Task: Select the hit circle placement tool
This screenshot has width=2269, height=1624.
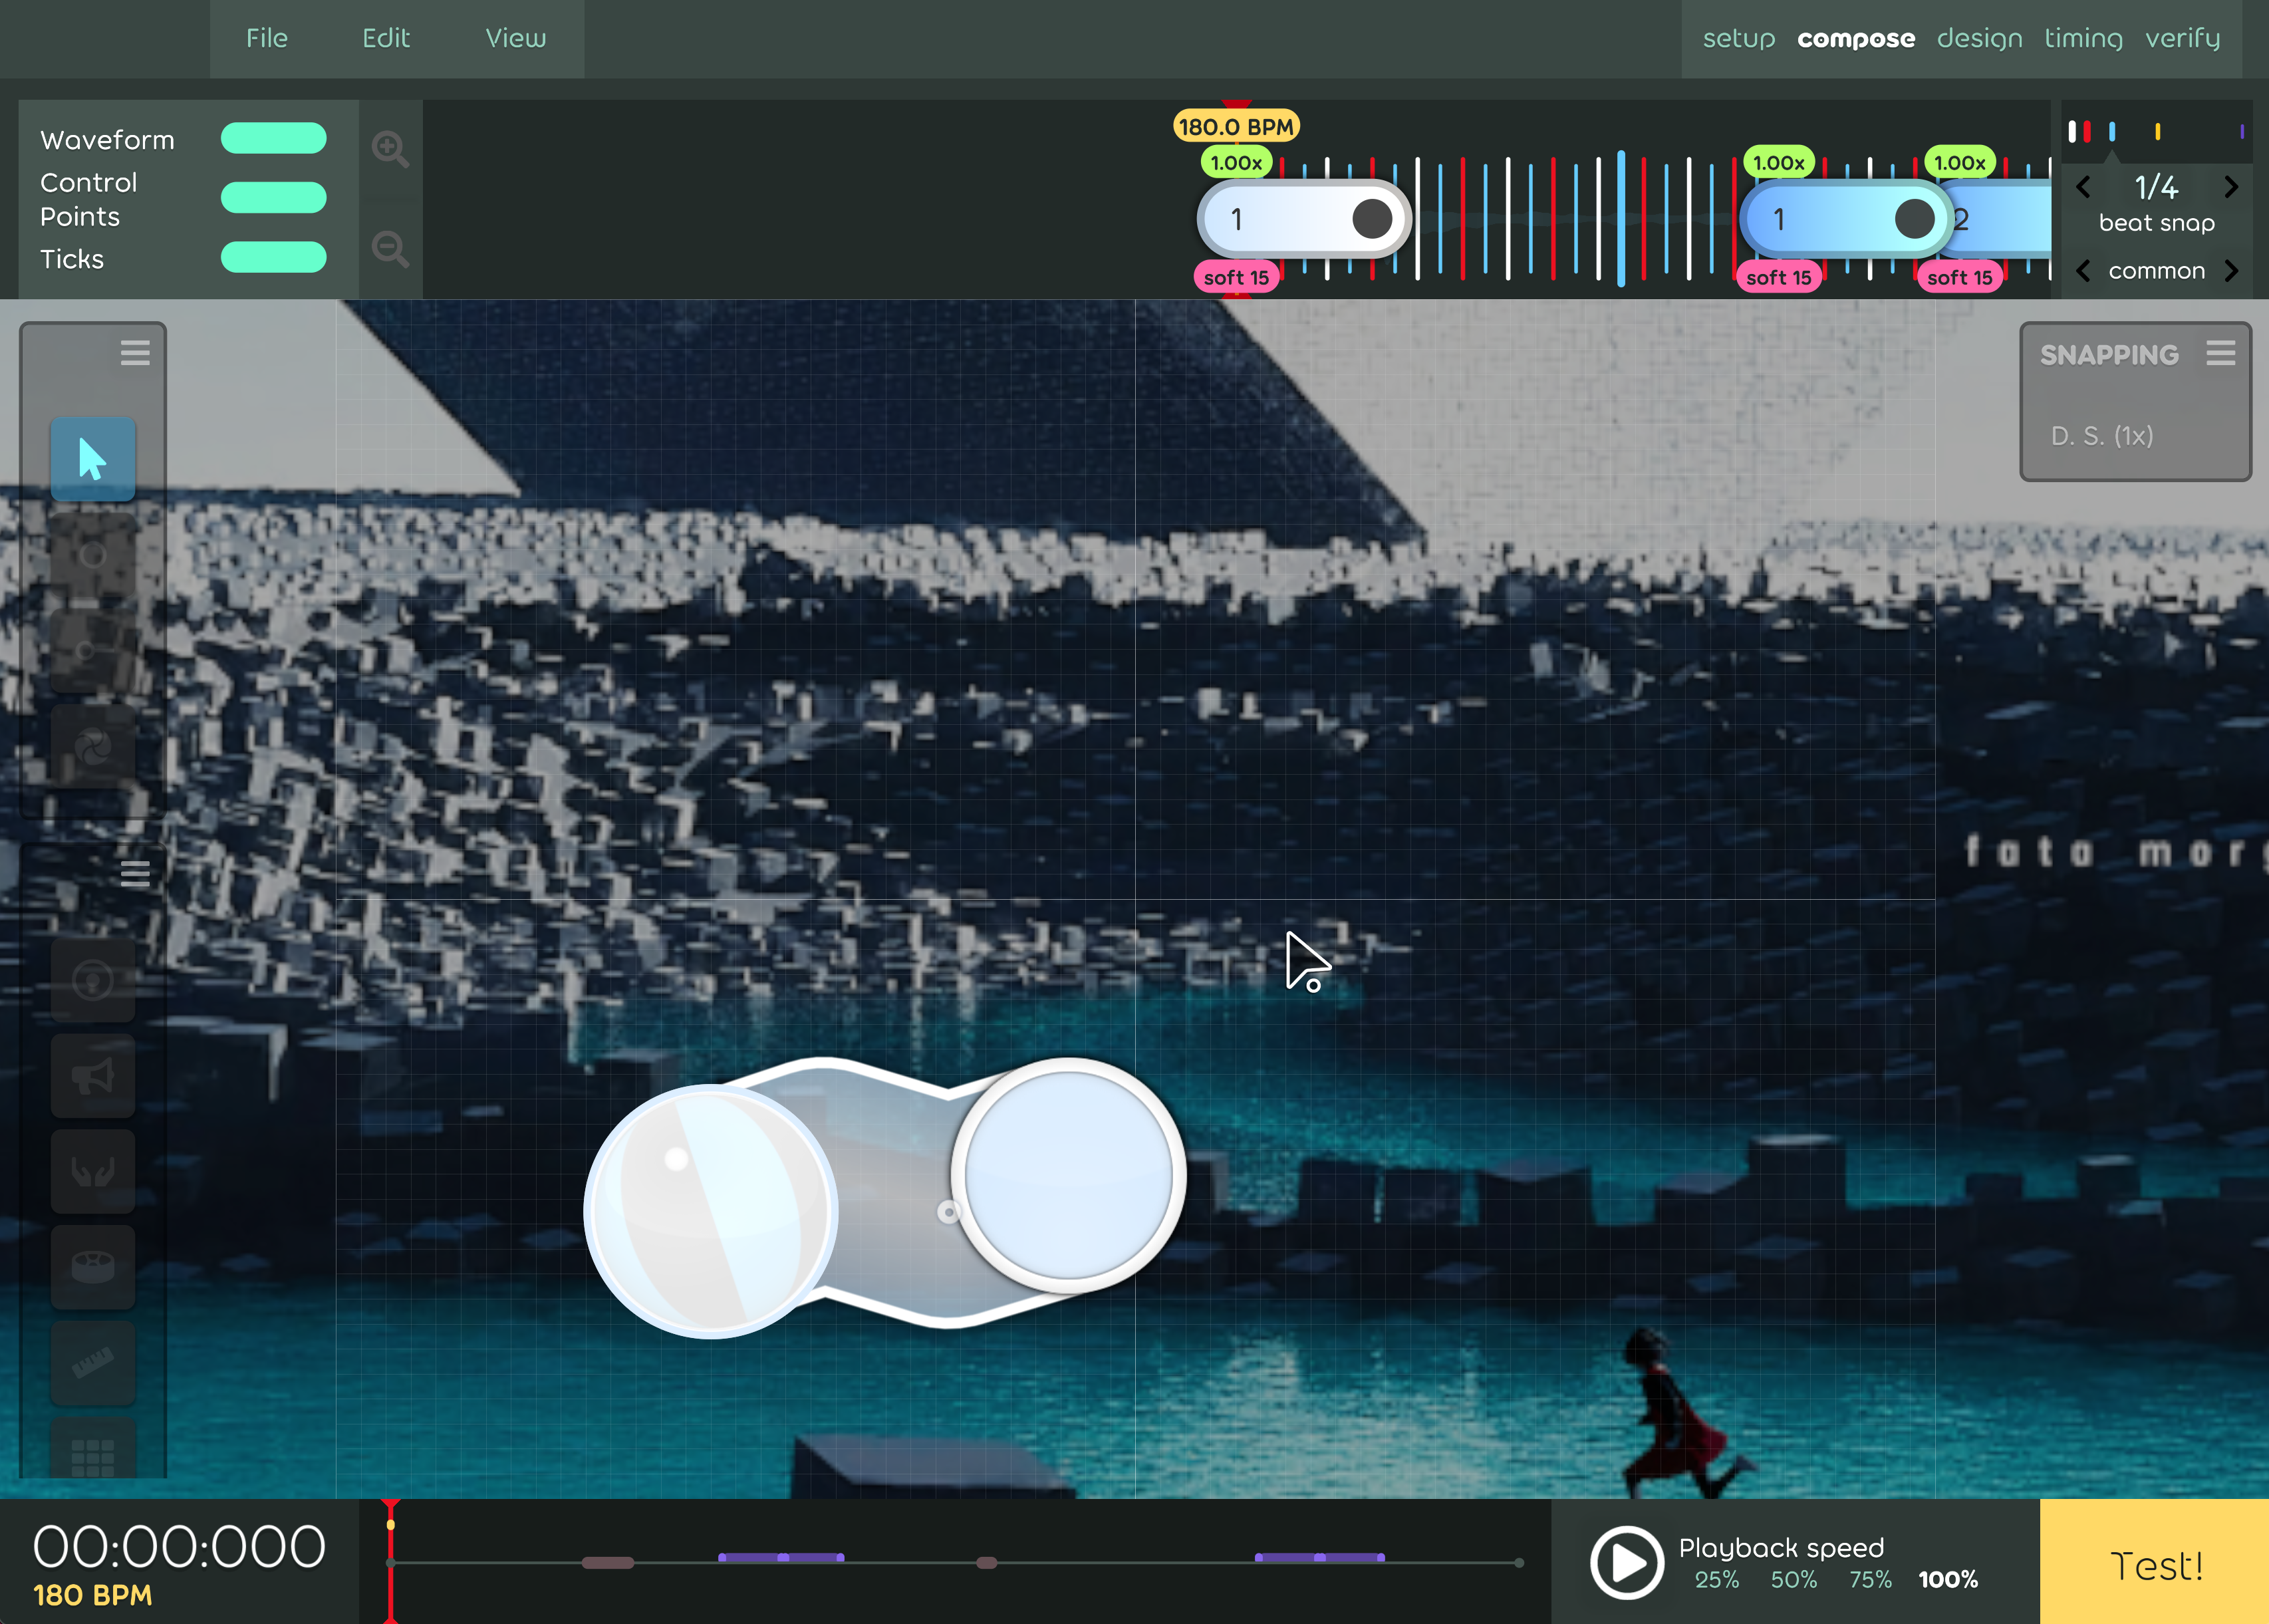Action: tap(93, 555)
